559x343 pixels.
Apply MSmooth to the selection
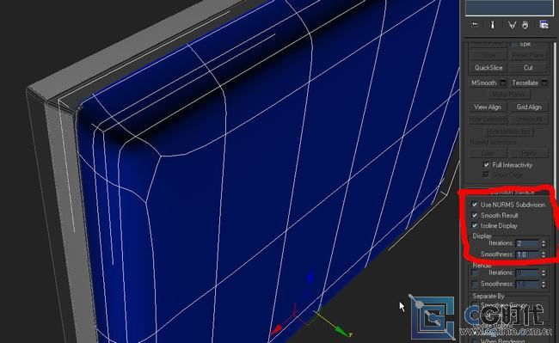point(484,83)
